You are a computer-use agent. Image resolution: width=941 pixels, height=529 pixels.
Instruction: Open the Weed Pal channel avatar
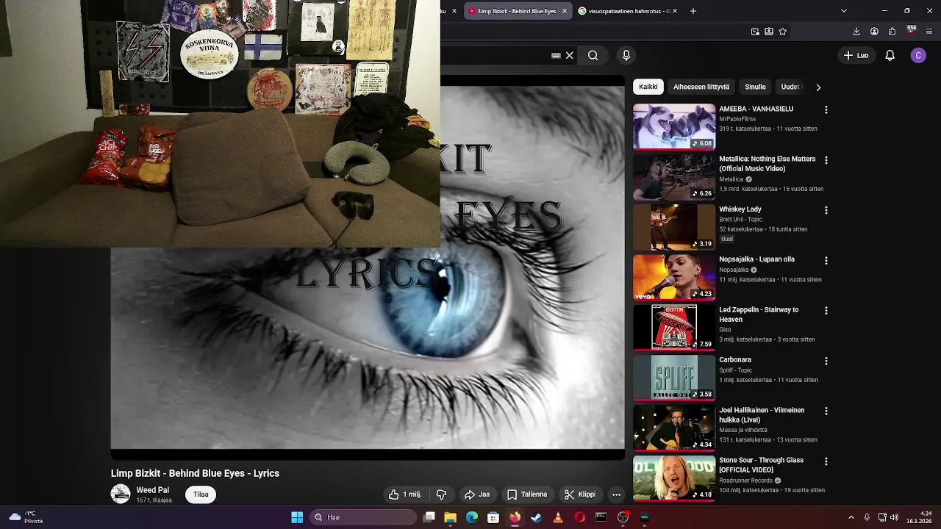(x=121, y=494)
